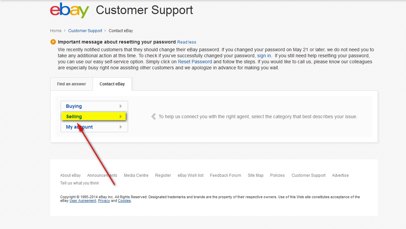Screen dimensions: 406x229
Task: Open the User Agreement link in the copyright notice
Action: tap(83, 201)
